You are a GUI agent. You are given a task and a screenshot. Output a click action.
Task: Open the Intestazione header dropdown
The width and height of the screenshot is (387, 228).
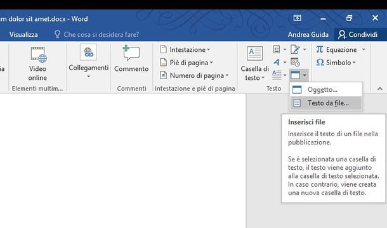185,49
